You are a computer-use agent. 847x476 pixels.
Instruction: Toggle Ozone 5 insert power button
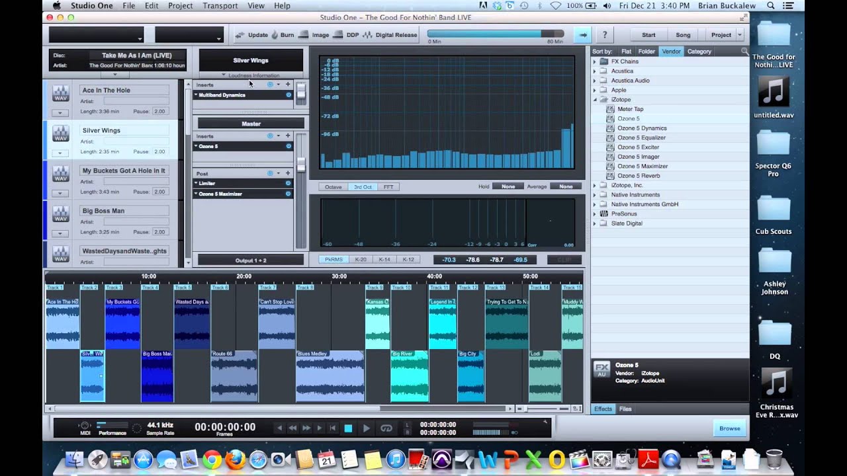(289, 146)
